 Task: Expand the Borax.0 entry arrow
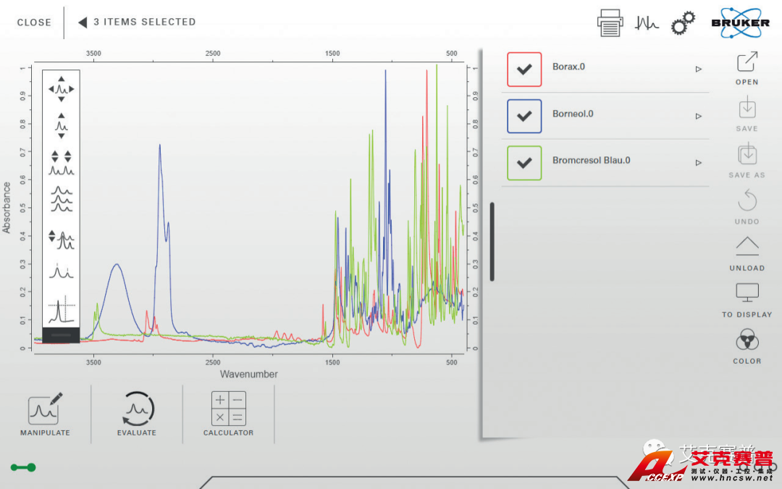(x=698, y=70)
